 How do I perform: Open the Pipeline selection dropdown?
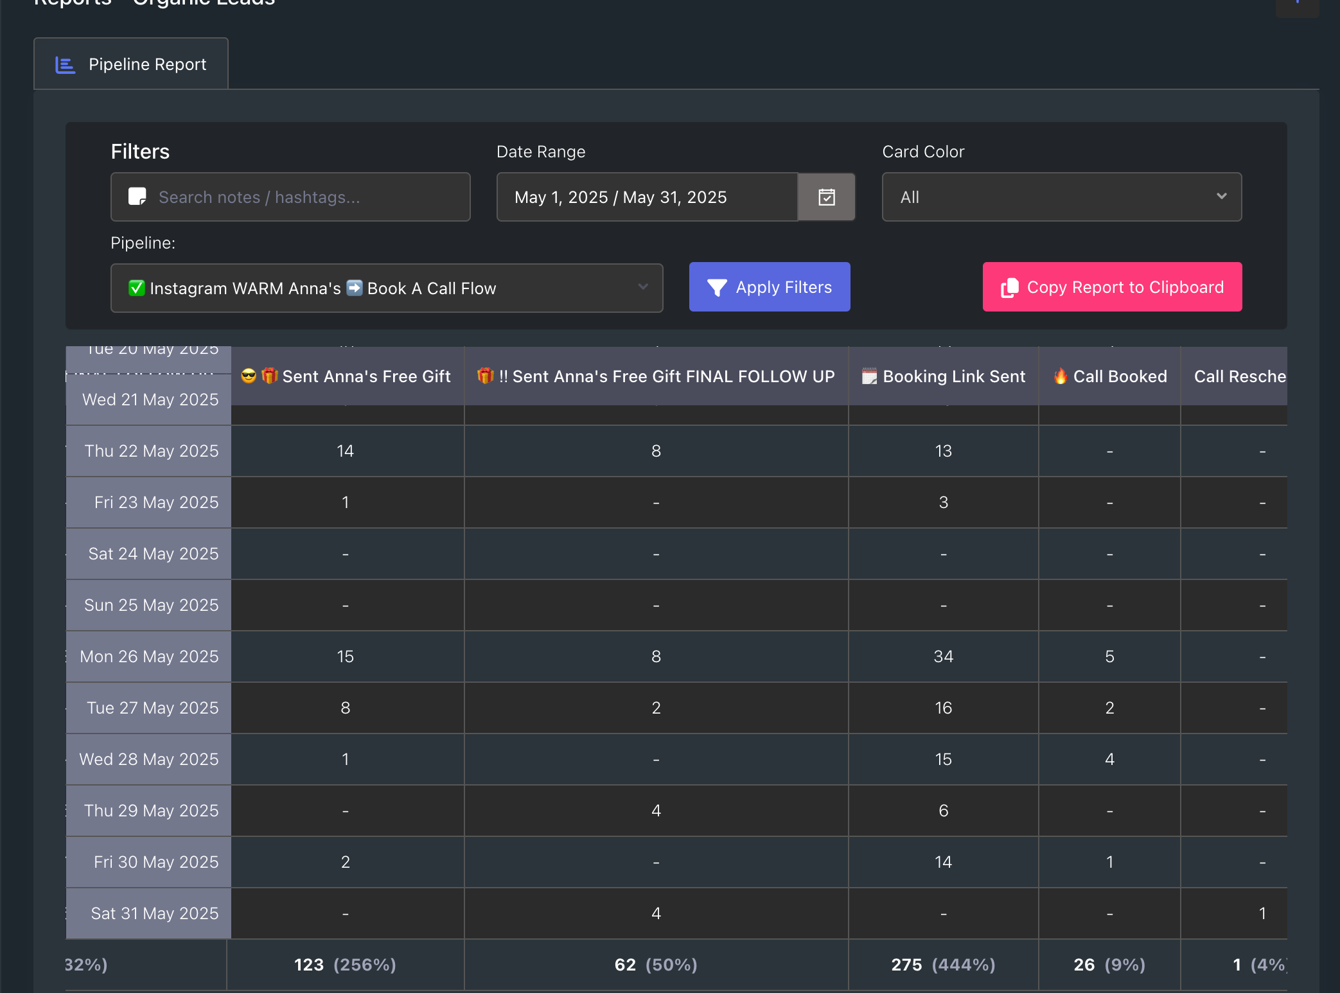(387, 288)
